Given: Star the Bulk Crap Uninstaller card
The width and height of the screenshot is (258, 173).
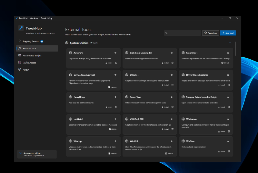Looking at the screenshot, I should [x=172, y=53].
